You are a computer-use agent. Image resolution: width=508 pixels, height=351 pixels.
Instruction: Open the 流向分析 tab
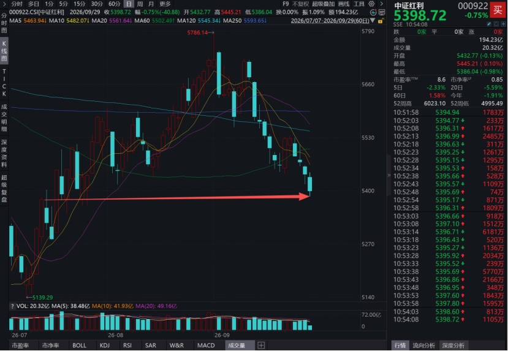point(424,345)
